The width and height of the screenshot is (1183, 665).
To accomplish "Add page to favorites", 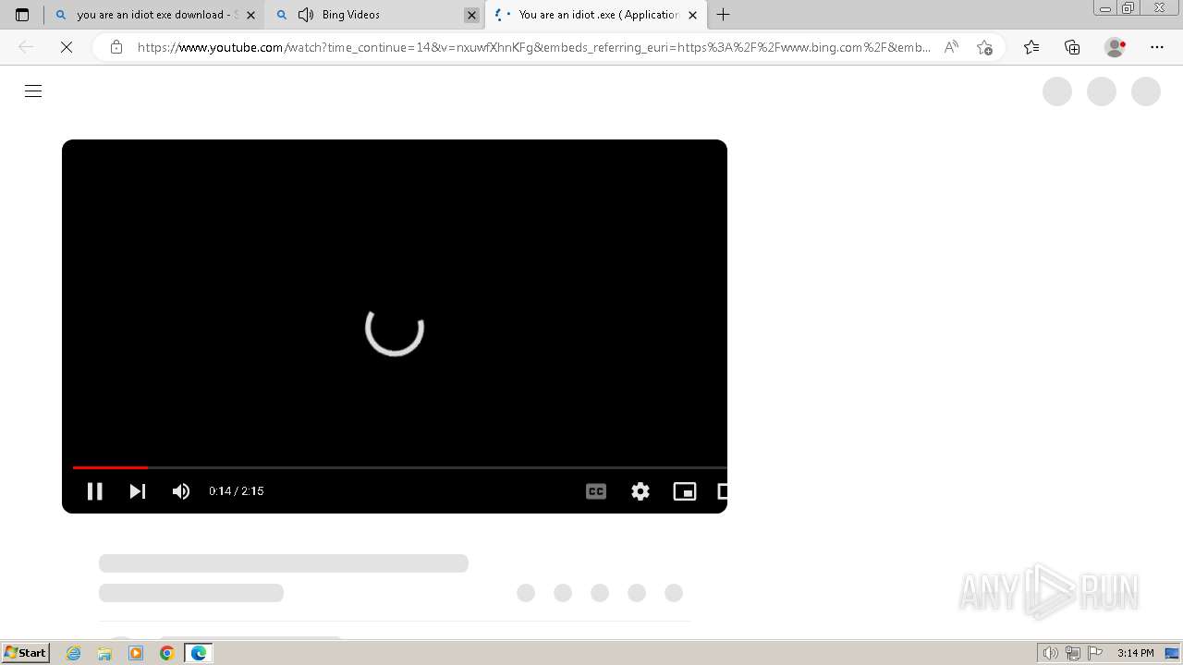I will (984, 47).
